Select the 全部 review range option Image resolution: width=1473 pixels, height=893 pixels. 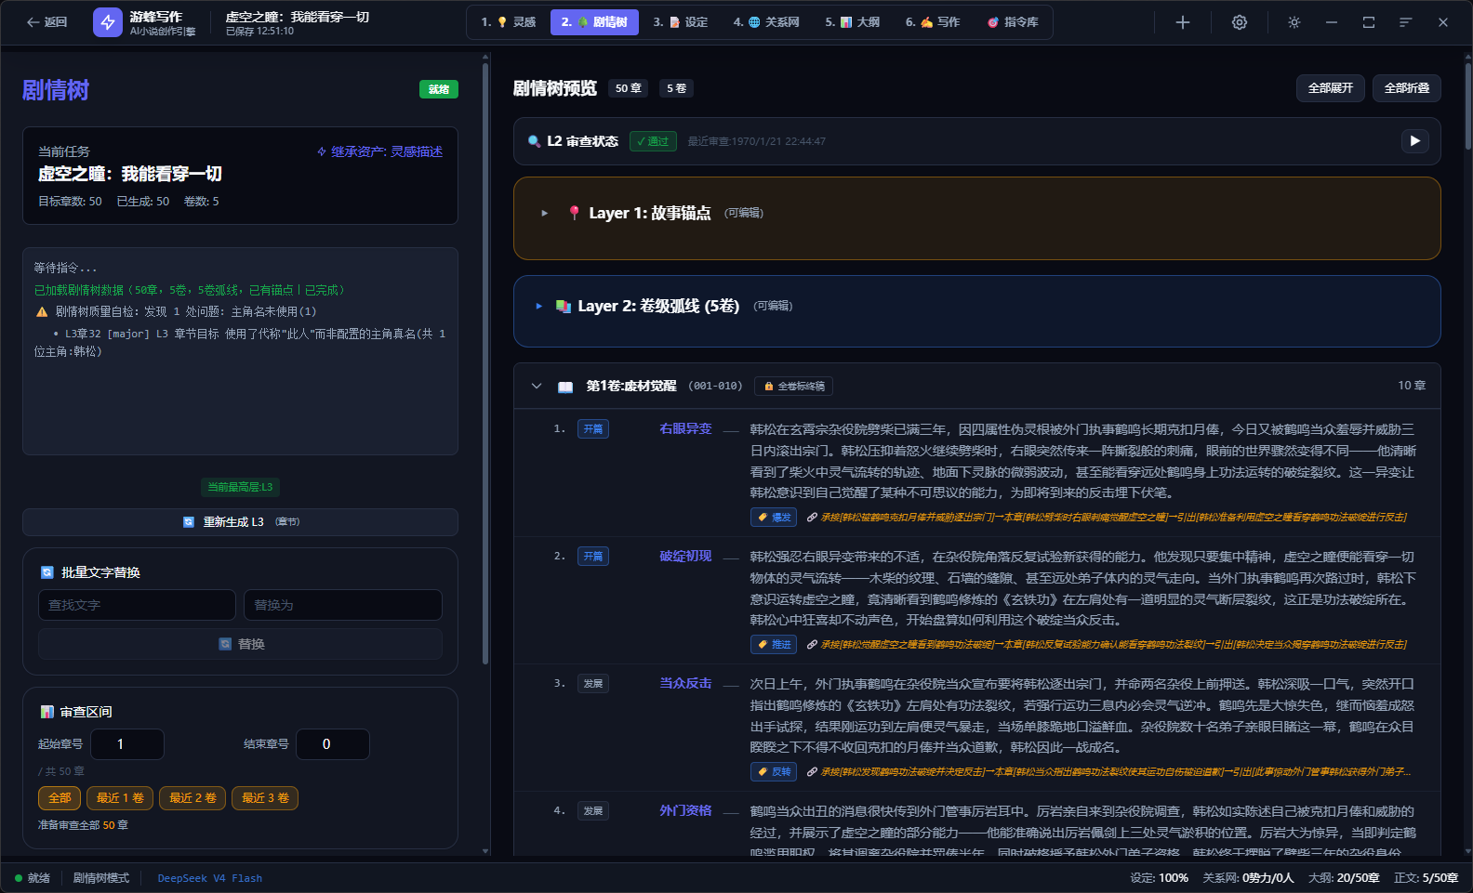tap(60, 798)
